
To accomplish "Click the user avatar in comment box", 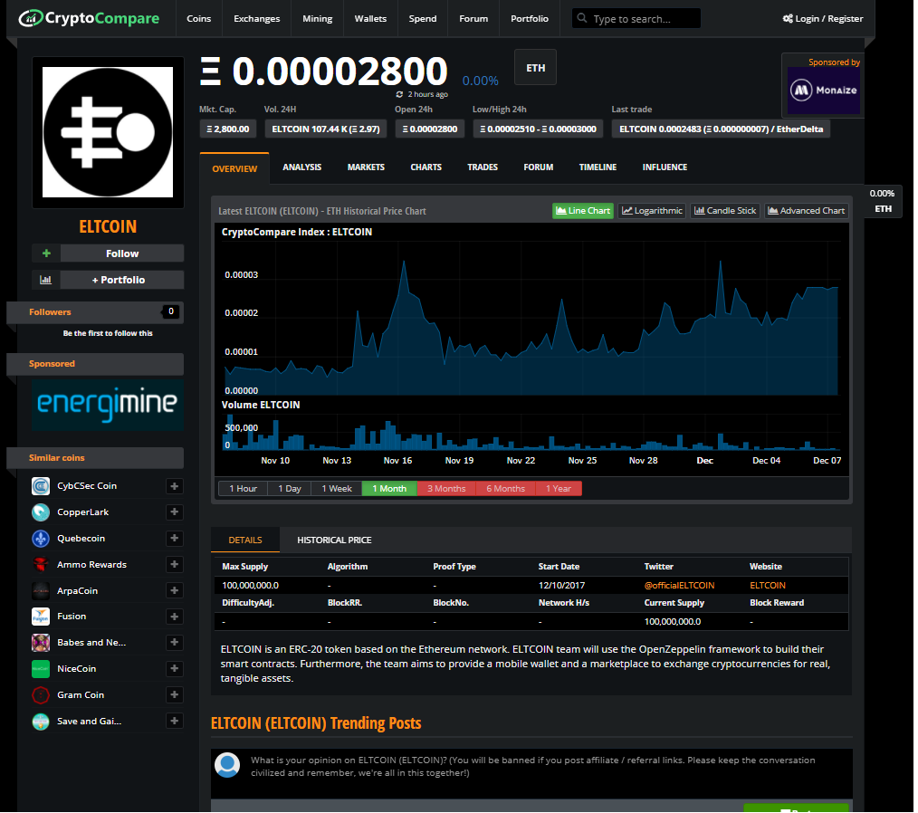I will pos(227,765).
